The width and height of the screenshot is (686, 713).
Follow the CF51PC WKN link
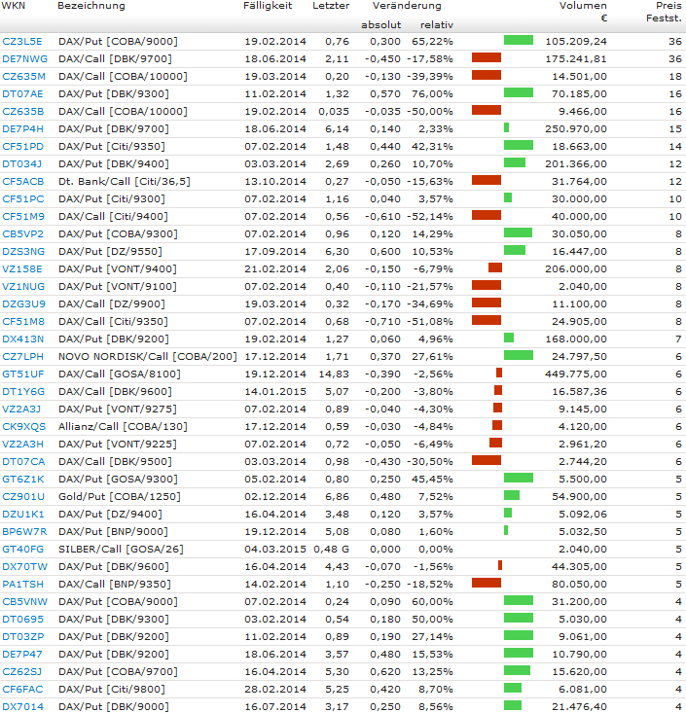point(23,199)
